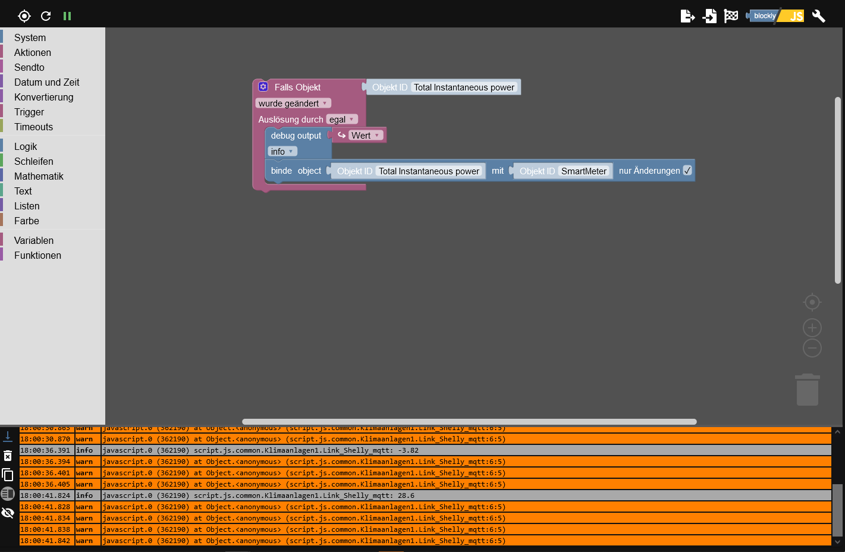The height and width of the screenshot is (552, 845).
Task: Center the workspace with crosshair icon
Action: [x=812, y=302]
